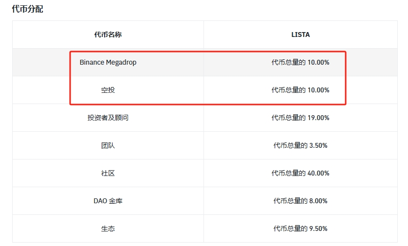Screen dimensions: 408x246
Task: Click the red highlight box's left edge
Action: coord(70,78)
